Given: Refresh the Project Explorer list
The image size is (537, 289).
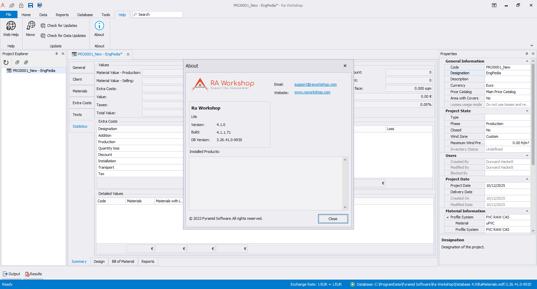Looking at the screenshot, I should [6, 63].
